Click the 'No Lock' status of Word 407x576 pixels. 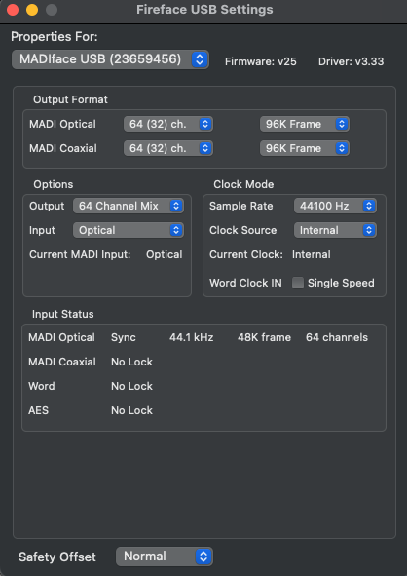[x=131, y=387]
